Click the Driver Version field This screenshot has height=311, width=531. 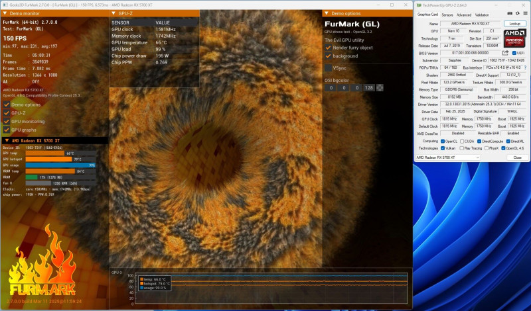[x=483, y=105]
